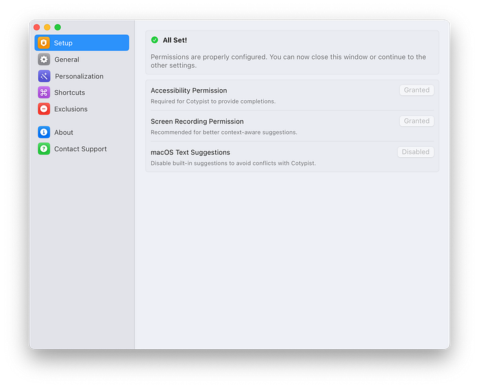Click the red Exclusions minus icon

pyautogui.click(x=44, y=109)
